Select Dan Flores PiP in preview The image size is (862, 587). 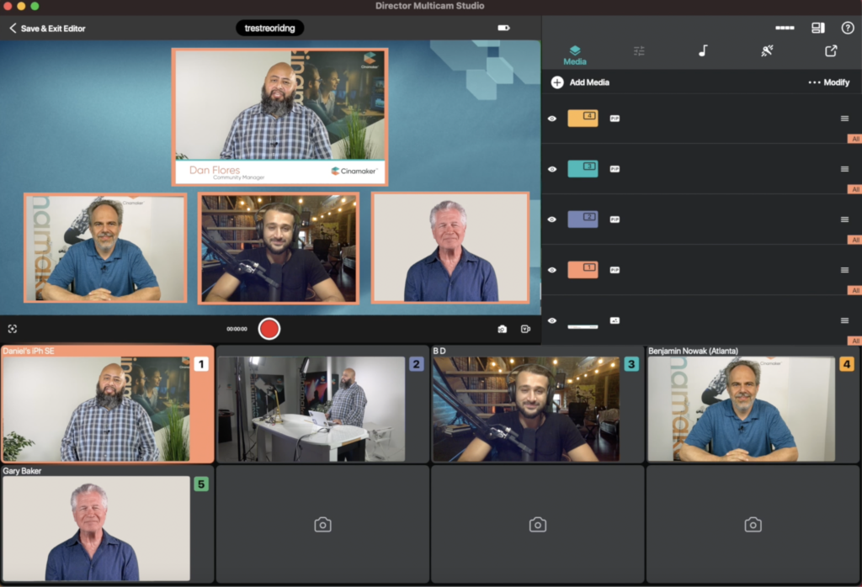click(279, 117)
